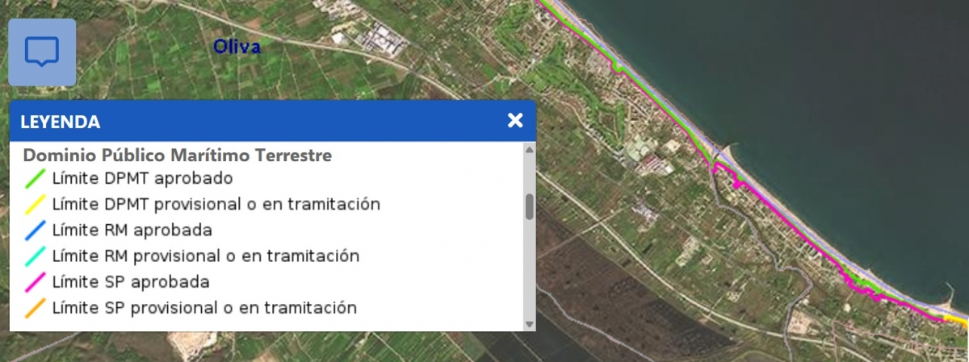969x362 pixels.
Task: Click the green Límite DPMT aprobado line icon
Action: (36, 178)
